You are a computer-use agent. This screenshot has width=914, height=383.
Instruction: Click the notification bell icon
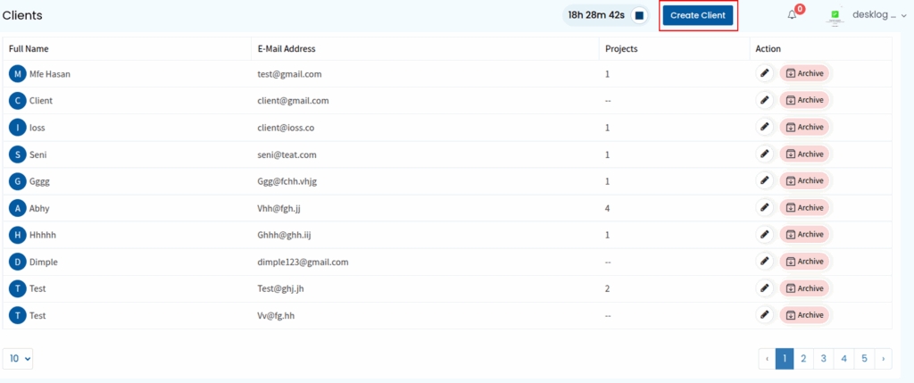(792, 15)
